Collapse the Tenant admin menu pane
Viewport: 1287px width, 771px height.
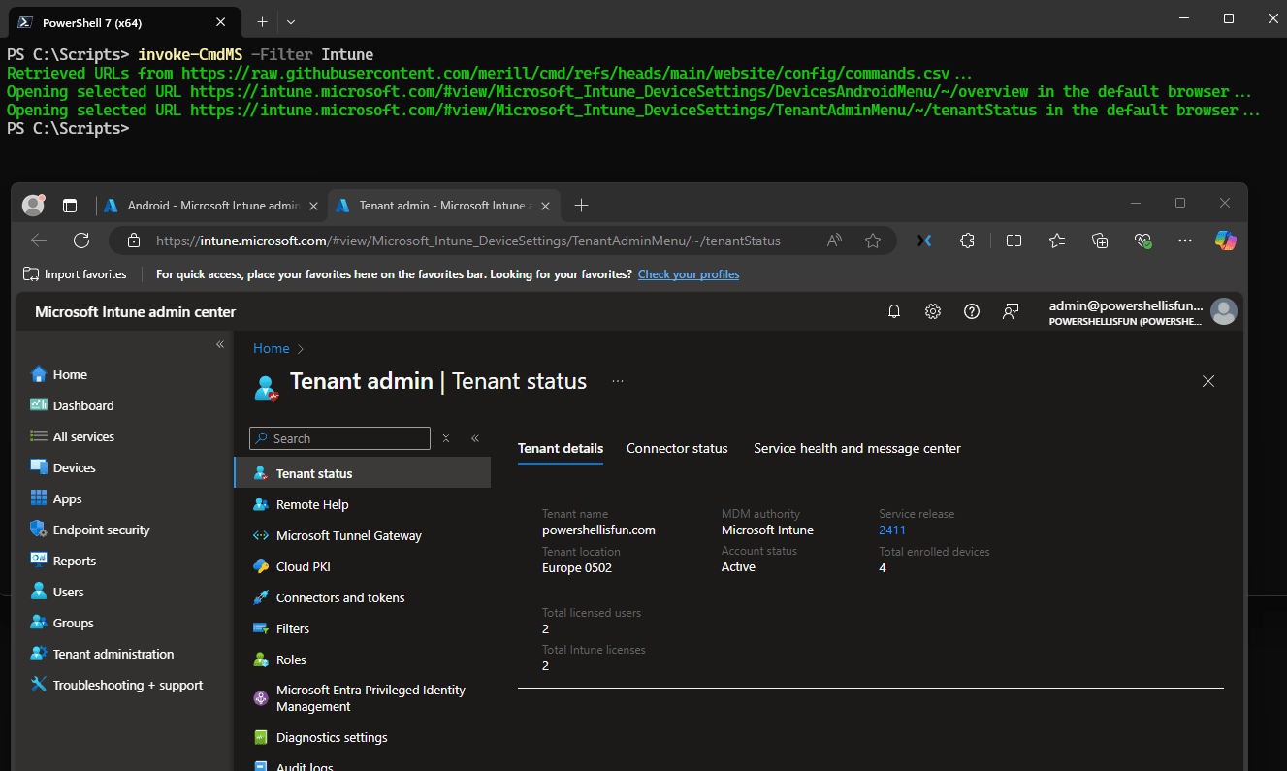click(475, 438)
